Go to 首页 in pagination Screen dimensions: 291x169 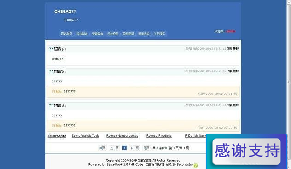pos(102,148)
